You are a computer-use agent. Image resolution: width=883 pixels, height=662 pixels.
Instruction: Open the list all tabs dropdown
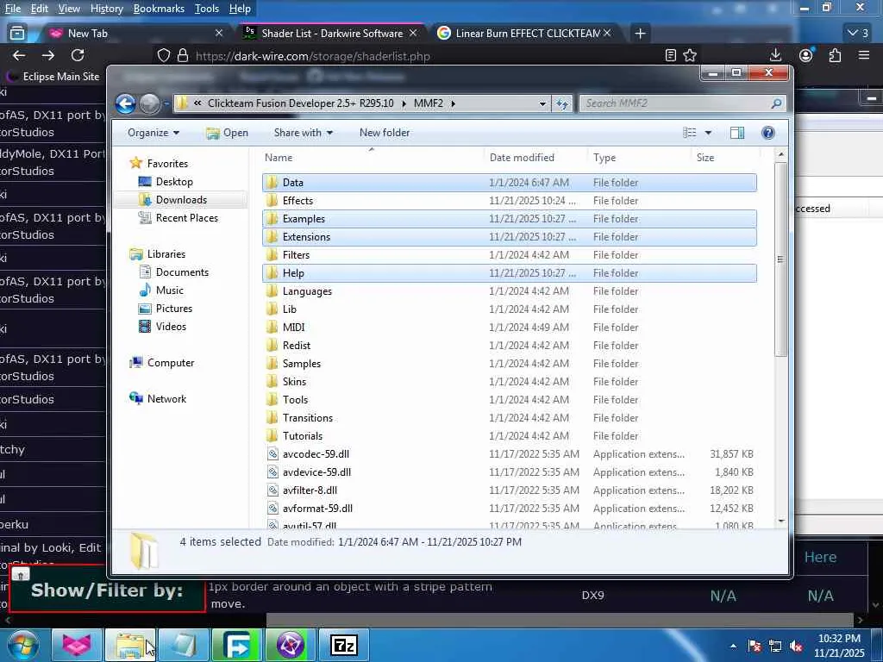858,34
